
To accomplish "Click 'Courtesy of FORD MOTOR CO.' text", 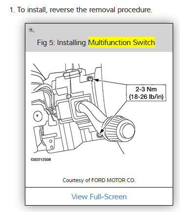I will point(99,180).
